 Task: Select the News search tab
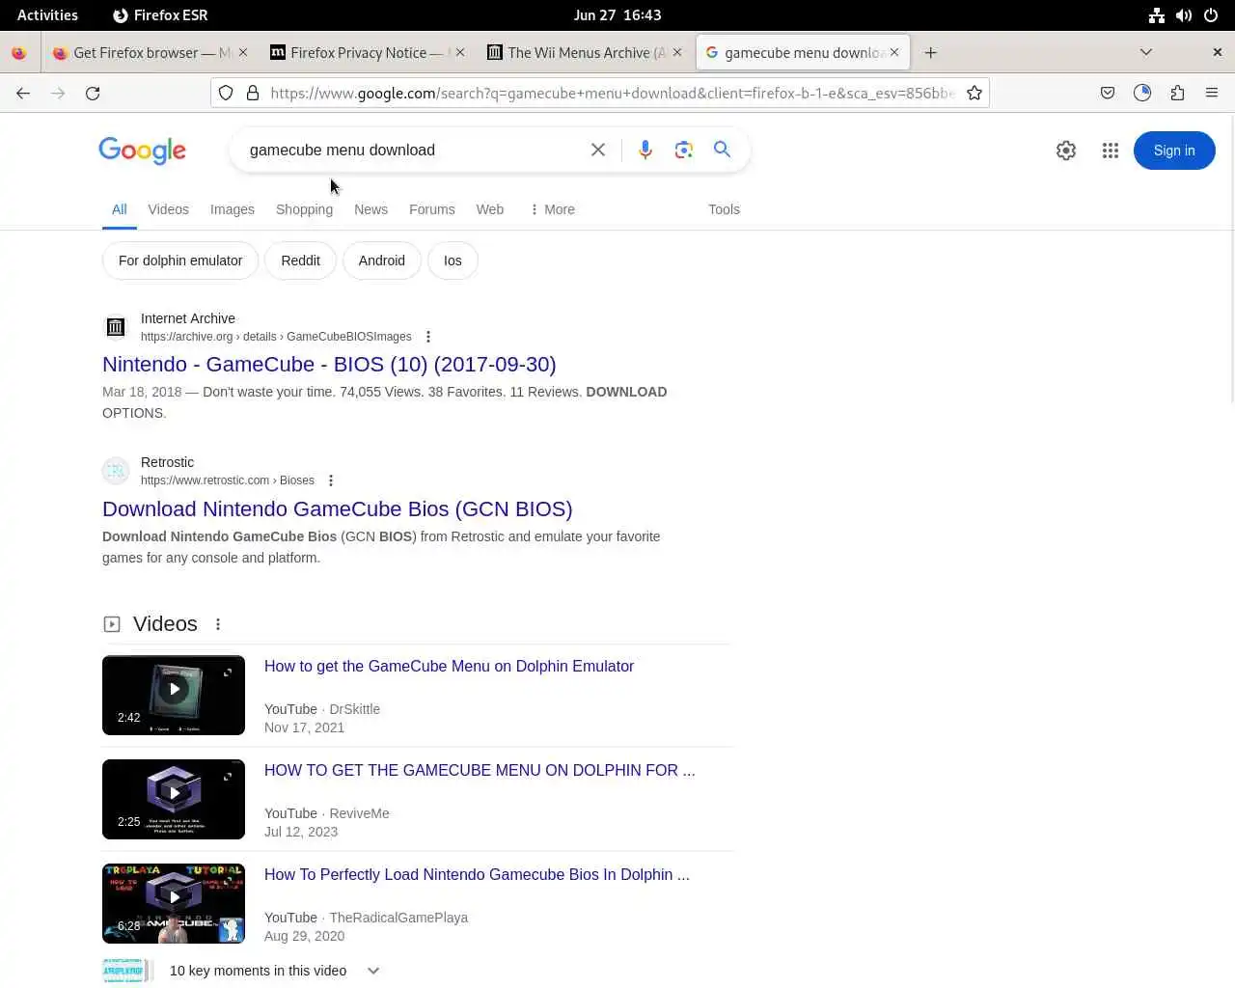(370, 209)
